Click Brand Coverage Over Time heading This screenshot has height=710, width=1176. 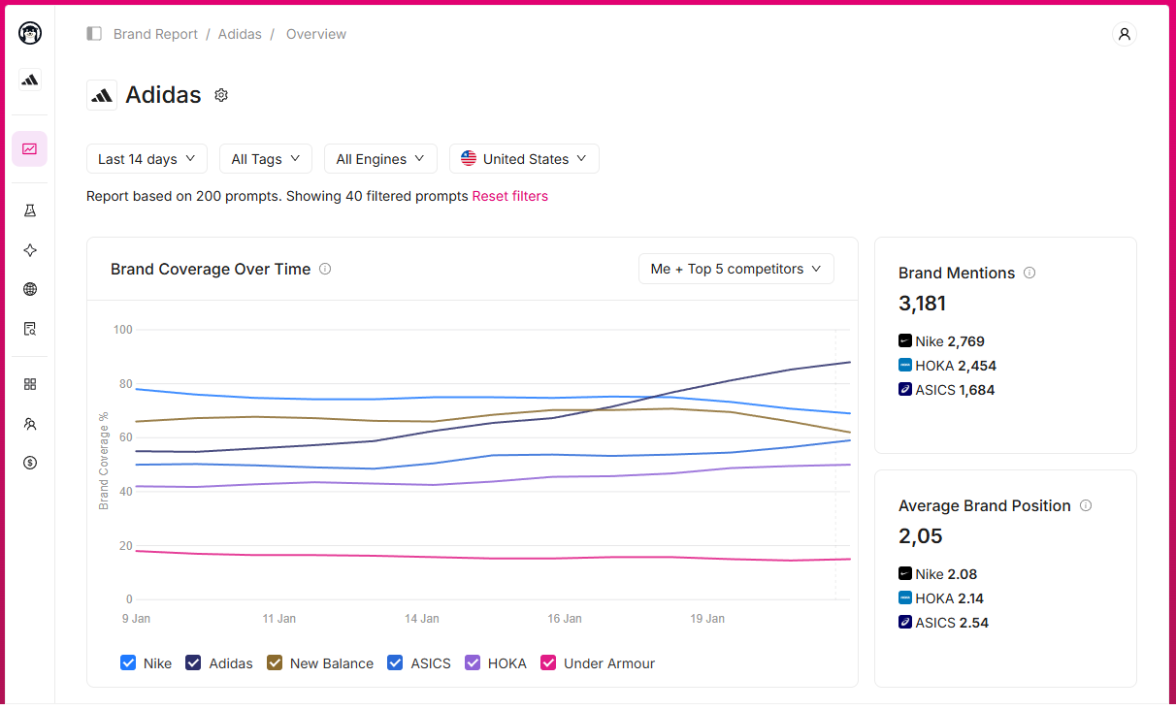point(211,269)
